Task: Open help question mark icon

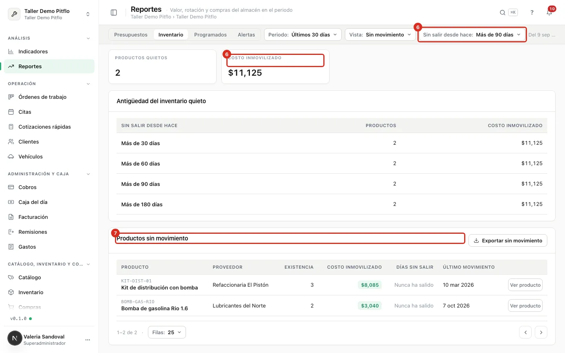Action: click(x=532, y=13)
